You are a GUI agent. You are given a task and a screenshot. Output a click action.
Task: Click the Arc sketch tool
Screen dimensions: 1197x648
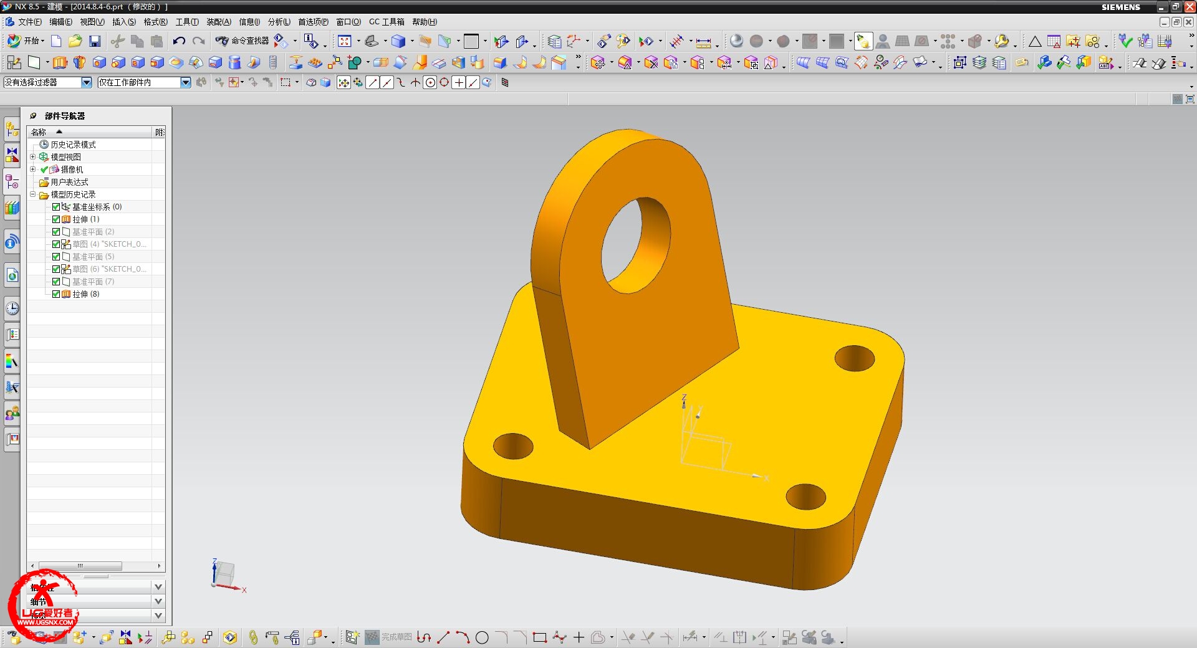pyautogui.click(x=463, y=637)
